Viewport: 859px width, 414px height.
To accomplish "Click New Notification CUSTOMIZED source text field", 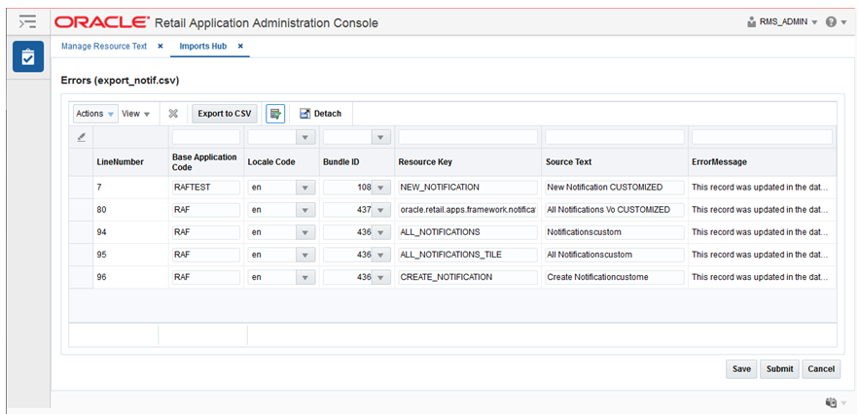I will click(615, 188).
